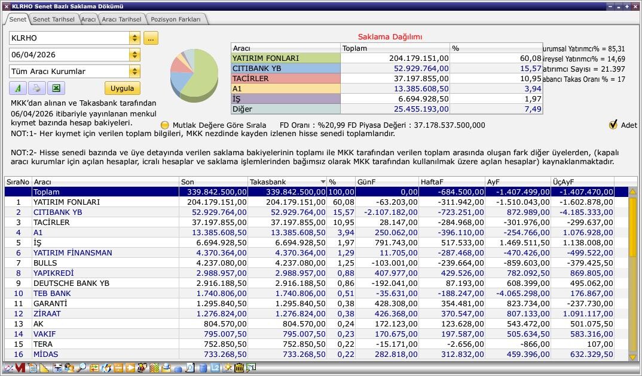642x376 pixels.
Task: Expand the 'Tüm Aracı Kurumlar' dropdown
Action: [134, 72]
